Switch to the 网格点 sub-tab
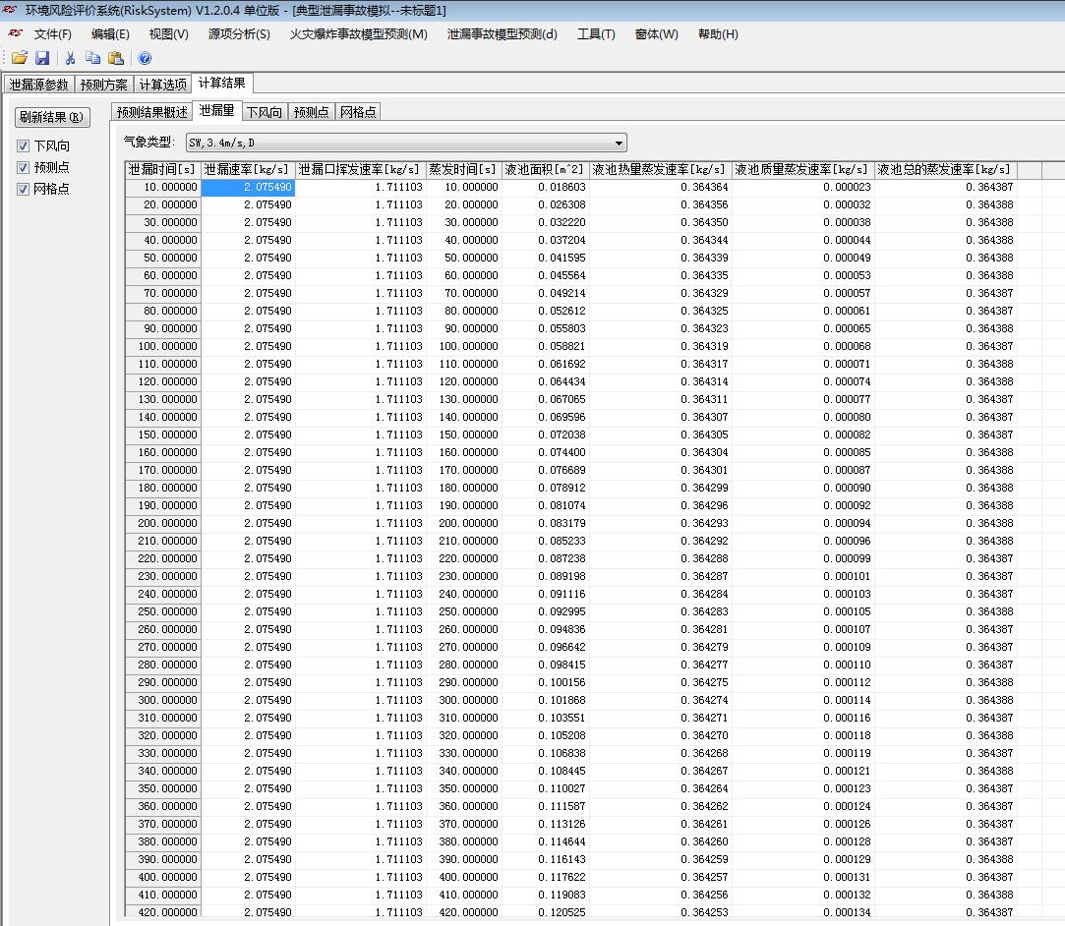This screenshot has width=1065, height=926. (358, 112)
